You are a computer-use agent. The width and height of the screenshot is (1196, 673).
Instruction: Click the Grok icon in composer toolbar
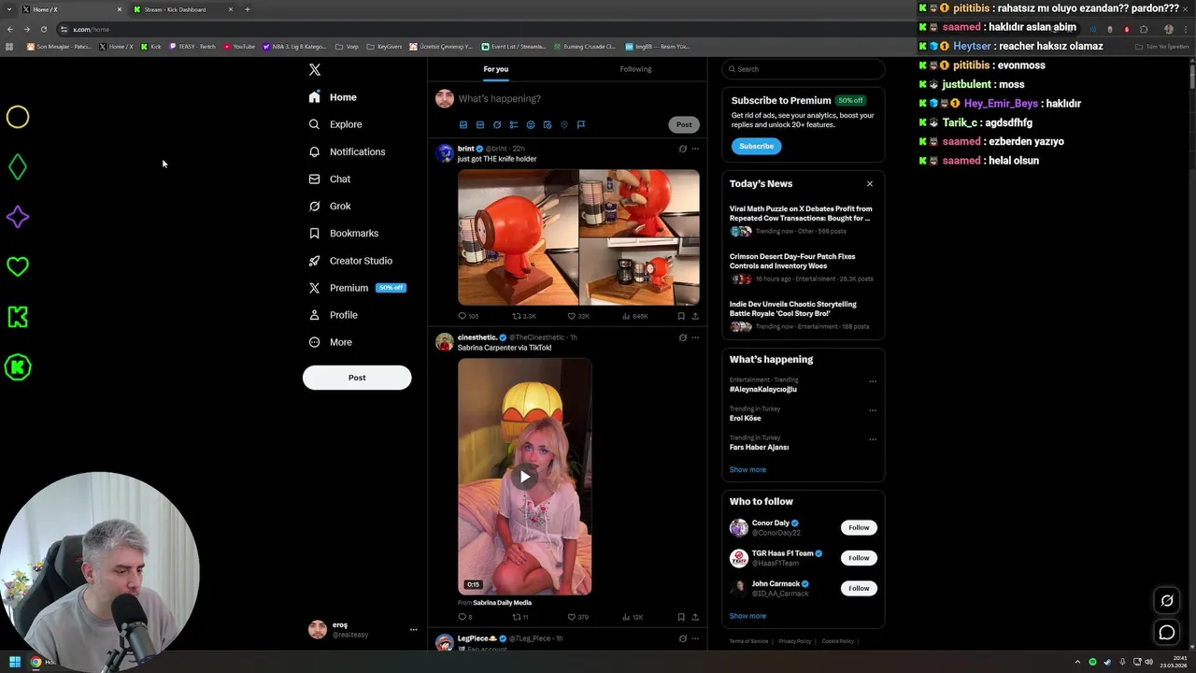pos(497,124)
